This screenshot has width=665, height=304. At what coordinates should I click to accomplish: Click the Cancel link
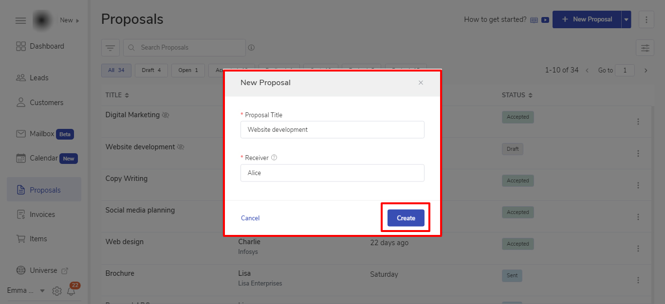click(x=250, y=218)
